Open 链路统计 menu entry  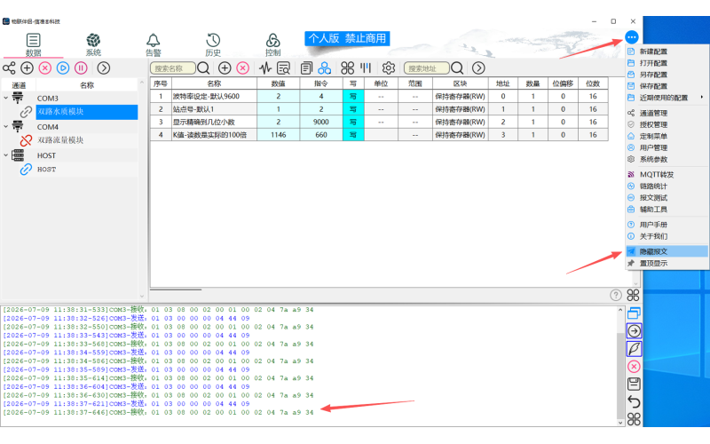point(667,186)
